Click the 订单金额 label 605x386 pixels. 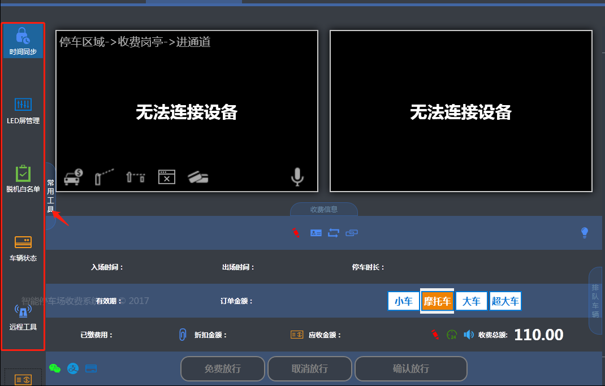(236, 301)
